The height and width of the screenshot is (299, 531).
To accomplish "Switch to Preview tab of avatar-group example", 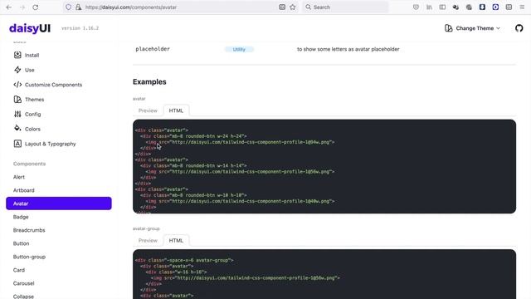I will [148, 240].
